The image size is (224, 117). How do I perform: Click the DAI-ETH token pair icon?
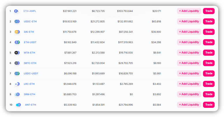pyautogui.click(x=17, y=32)
